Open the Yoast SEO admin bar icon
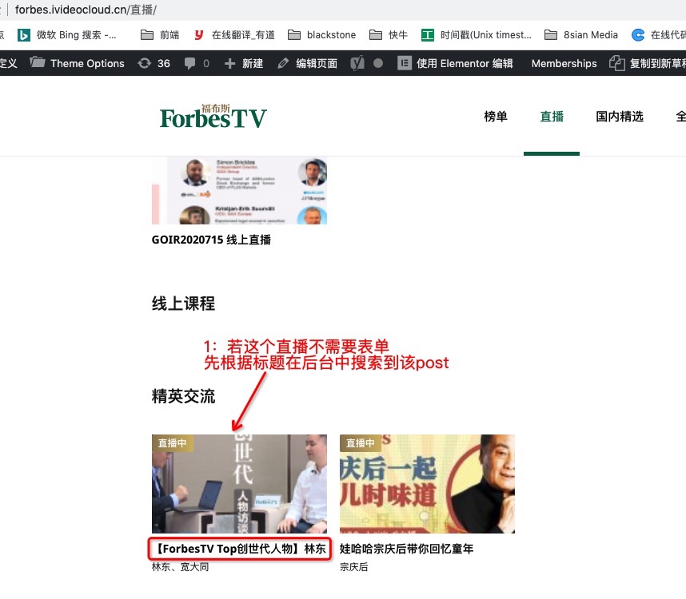The width and height of the screenshot is (686, 599). (357, 63)
